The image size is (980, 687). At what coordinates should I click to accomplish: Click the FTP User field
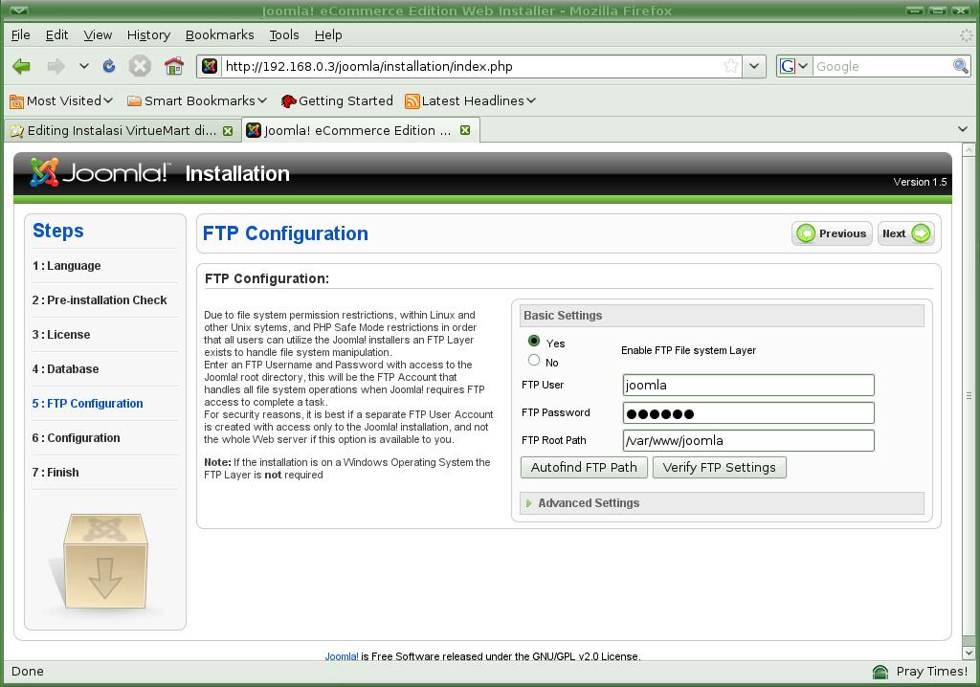748,385
